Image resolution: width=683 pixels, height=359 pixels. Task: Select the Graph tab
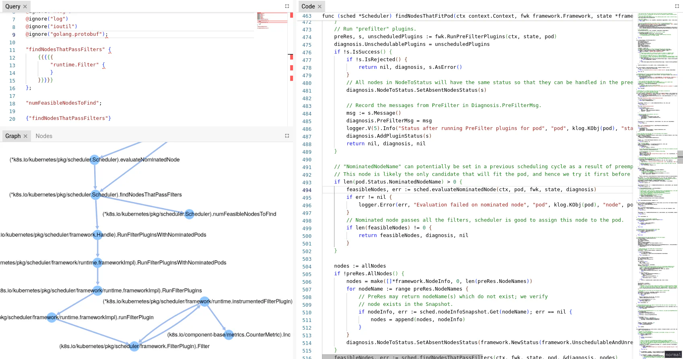click(x=13, y=136)
